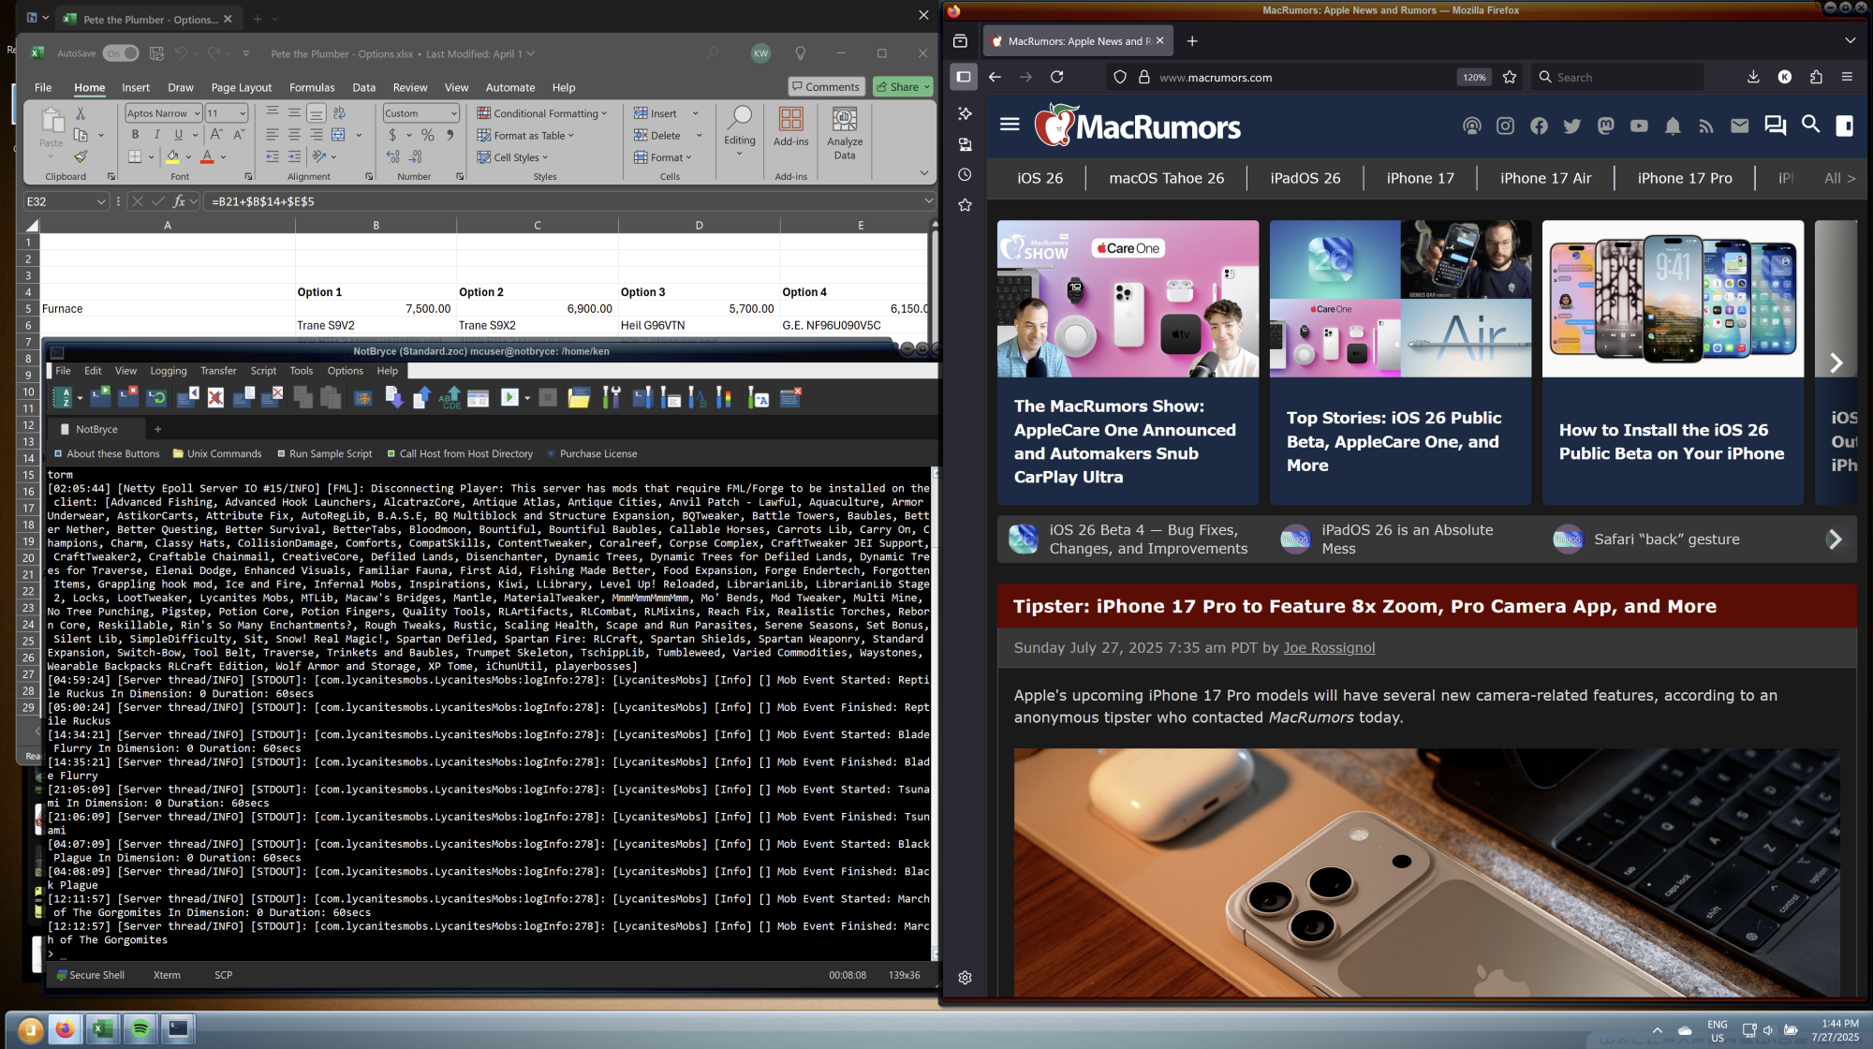
Task: Toggle MacRumors dark mode icon
Action: tap(1844, 126)
